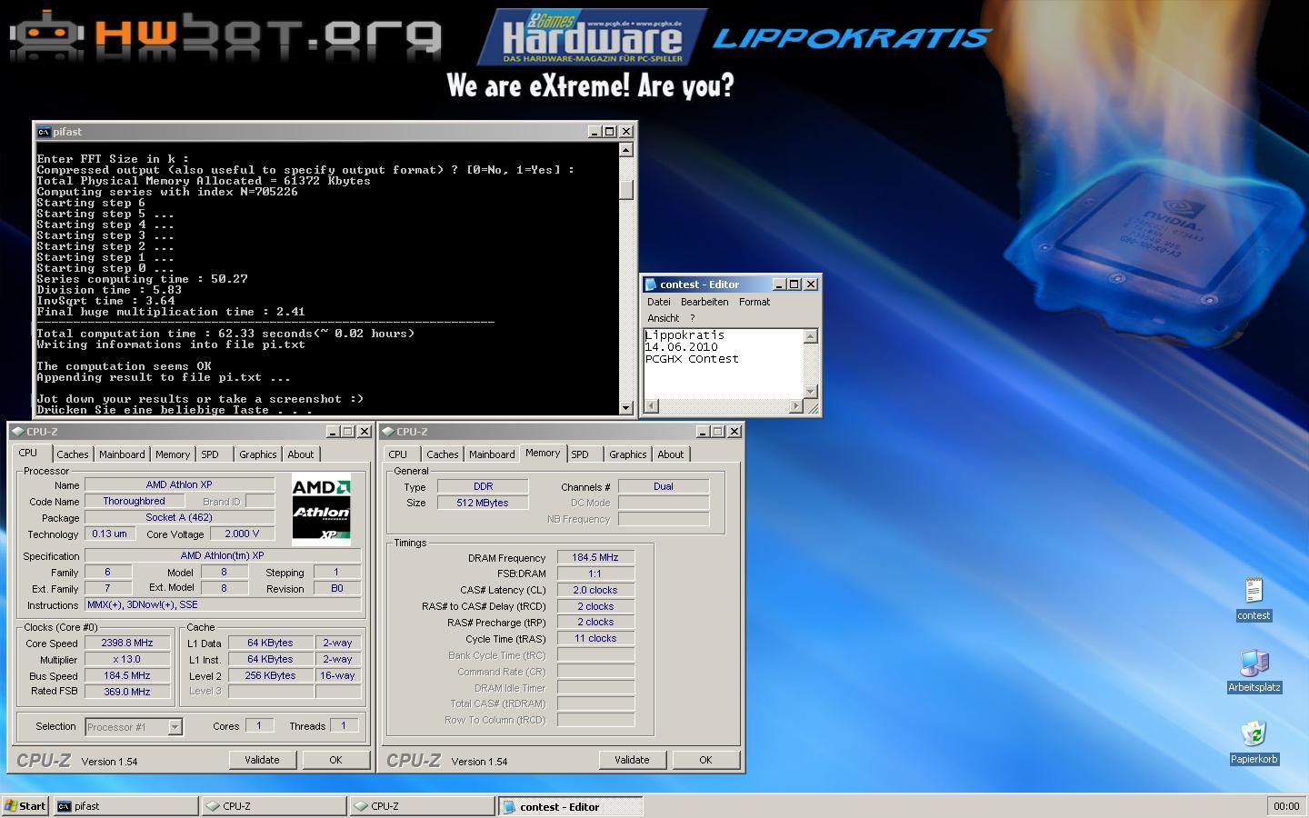Open the Mainboard tab in left CPU-Z

point(122,454)
